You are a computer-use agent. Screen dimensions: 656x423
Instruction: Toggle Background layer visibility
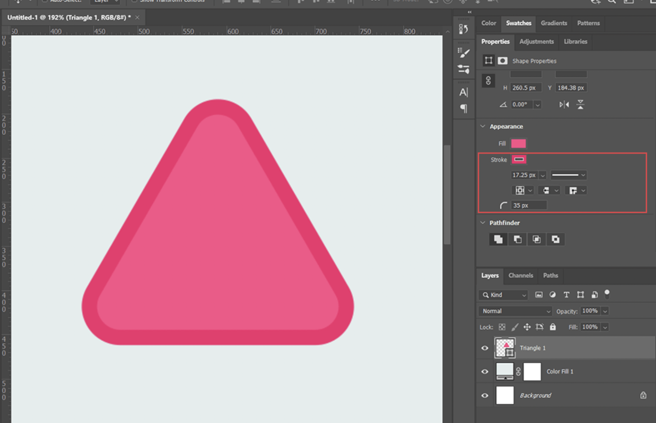tap(485, 395)
